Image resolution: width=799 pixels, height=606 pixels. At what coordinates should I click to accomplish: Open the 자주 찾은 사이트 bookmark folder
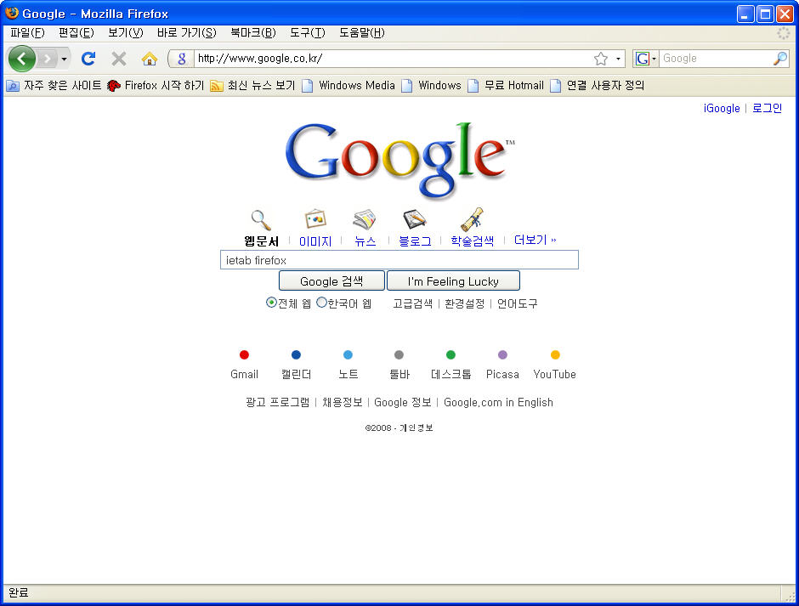point(54,86)
